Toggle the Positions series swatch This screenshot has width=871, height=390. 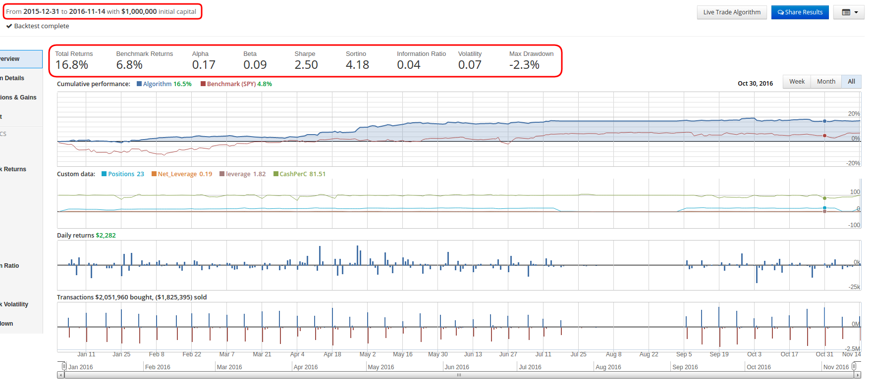point(104,174)
